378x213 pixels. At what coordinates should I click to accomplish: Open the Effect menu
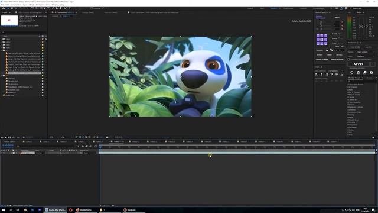pos(31,5)
